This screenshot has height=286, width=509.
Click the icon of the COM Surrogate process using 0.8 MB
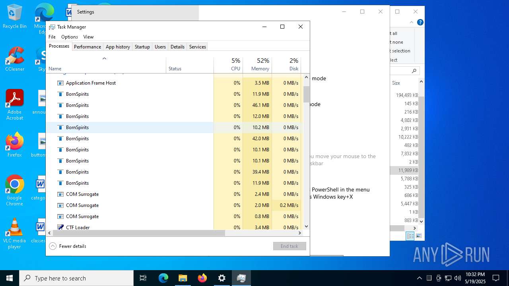coord(60,216)
